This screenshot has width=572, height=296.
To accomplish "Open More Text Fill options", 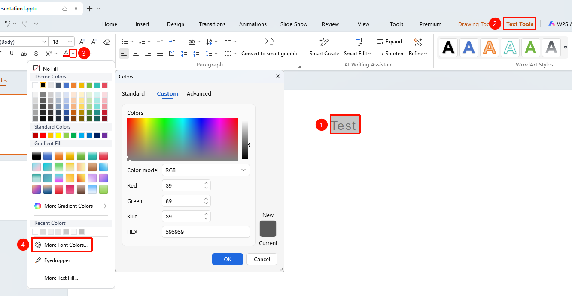I will click(61, 278).
